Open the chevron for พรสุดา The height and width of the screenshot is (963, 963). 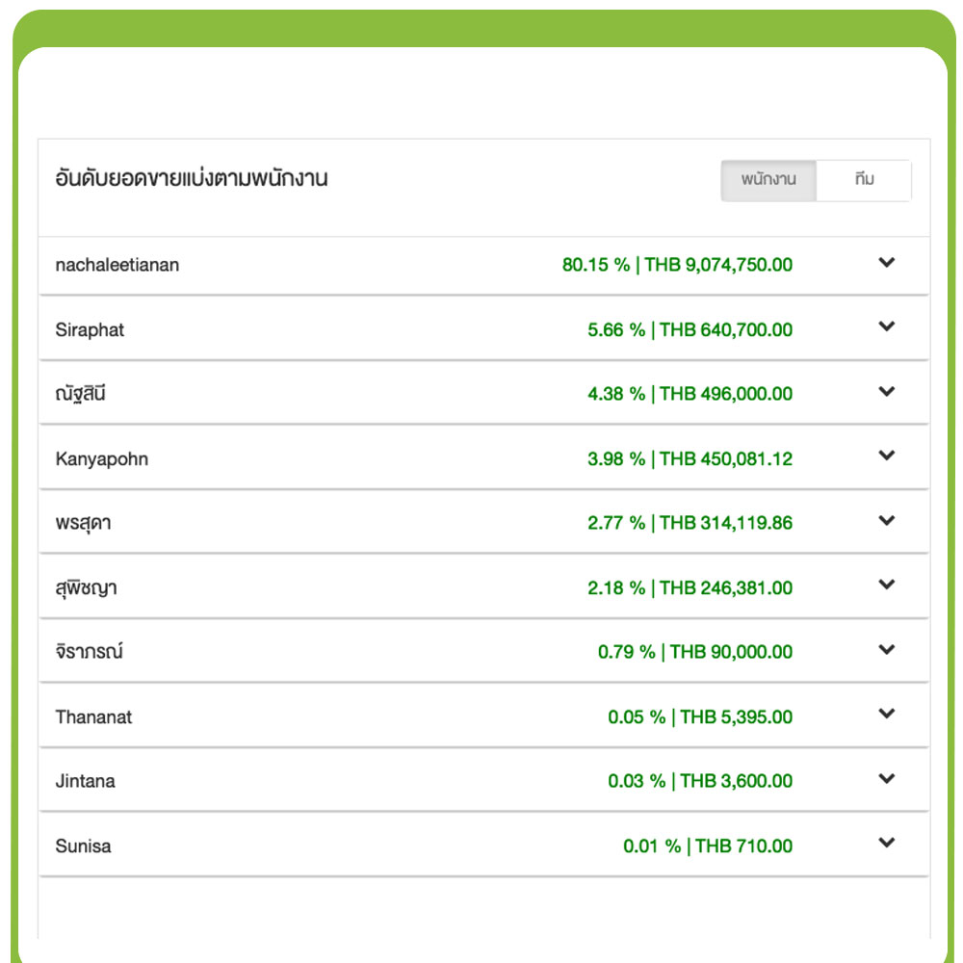[887, 521]
